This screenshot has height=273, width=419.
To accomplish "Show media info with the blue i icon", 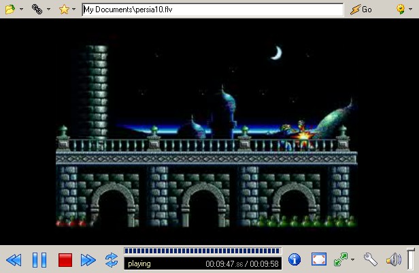I will (295, 259).
